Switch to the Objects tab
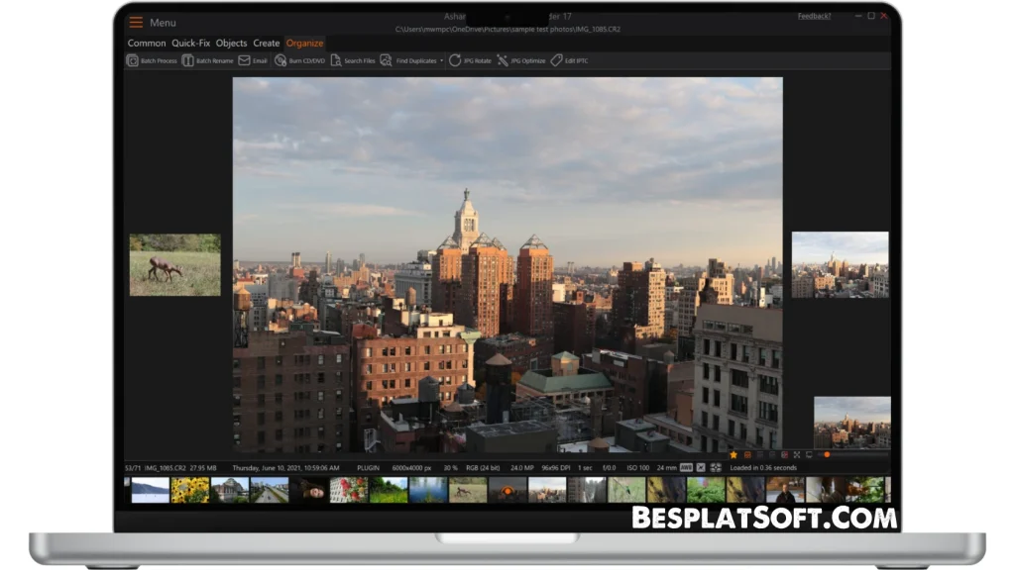Image resolution: width=1015 pixels, height=570 pixels. (231, 44)
